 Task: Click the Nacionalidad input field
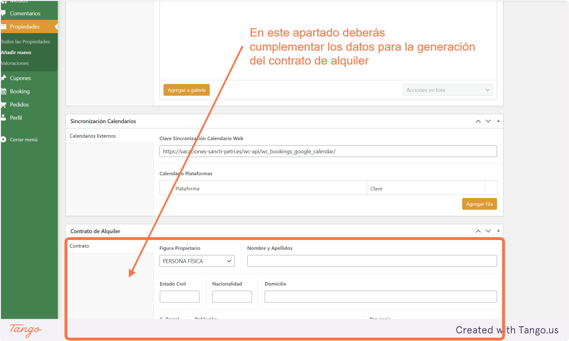[x=232, y=296]
